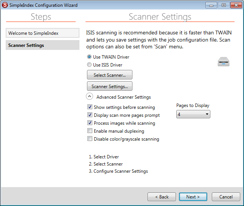244x206 pixels.
Task: Open the Welcome to SimpleIndex step
Action: [42, 33]
